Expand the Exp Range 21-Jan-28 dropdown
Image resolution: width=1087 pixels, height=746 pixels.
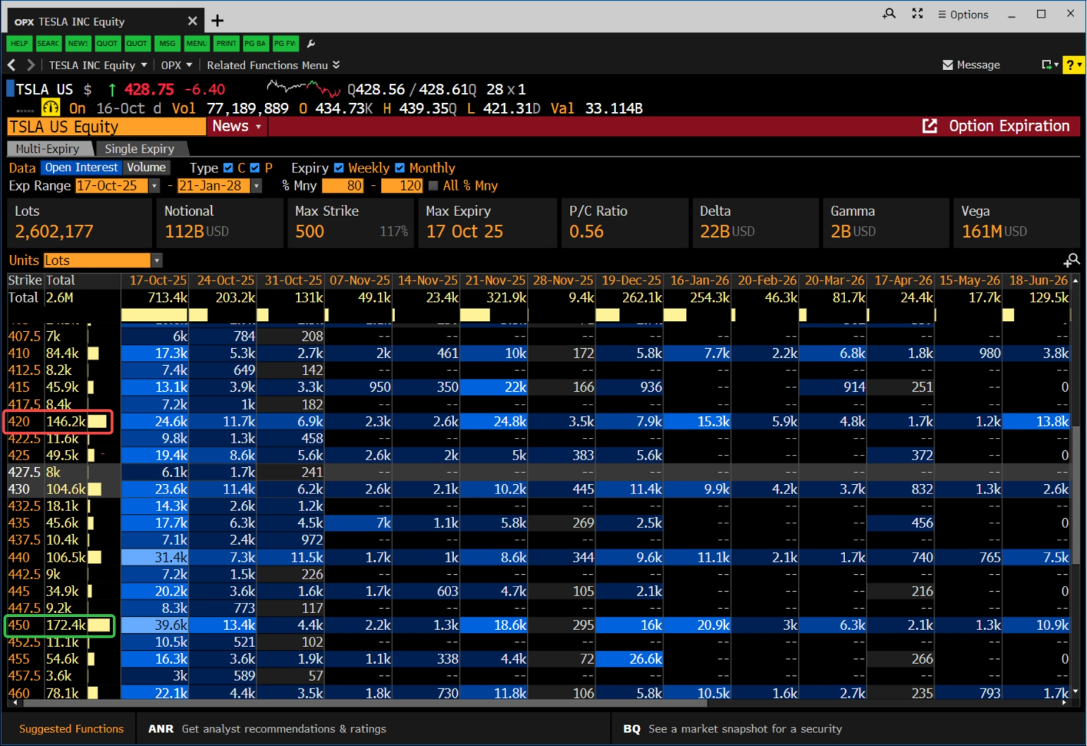256,186
